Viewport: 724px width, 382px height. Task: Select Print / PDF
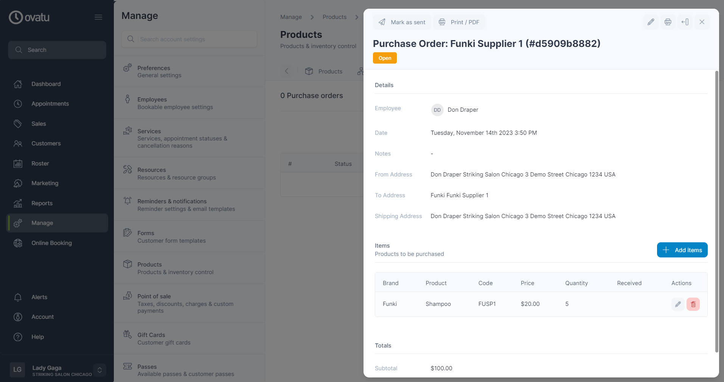459,22
